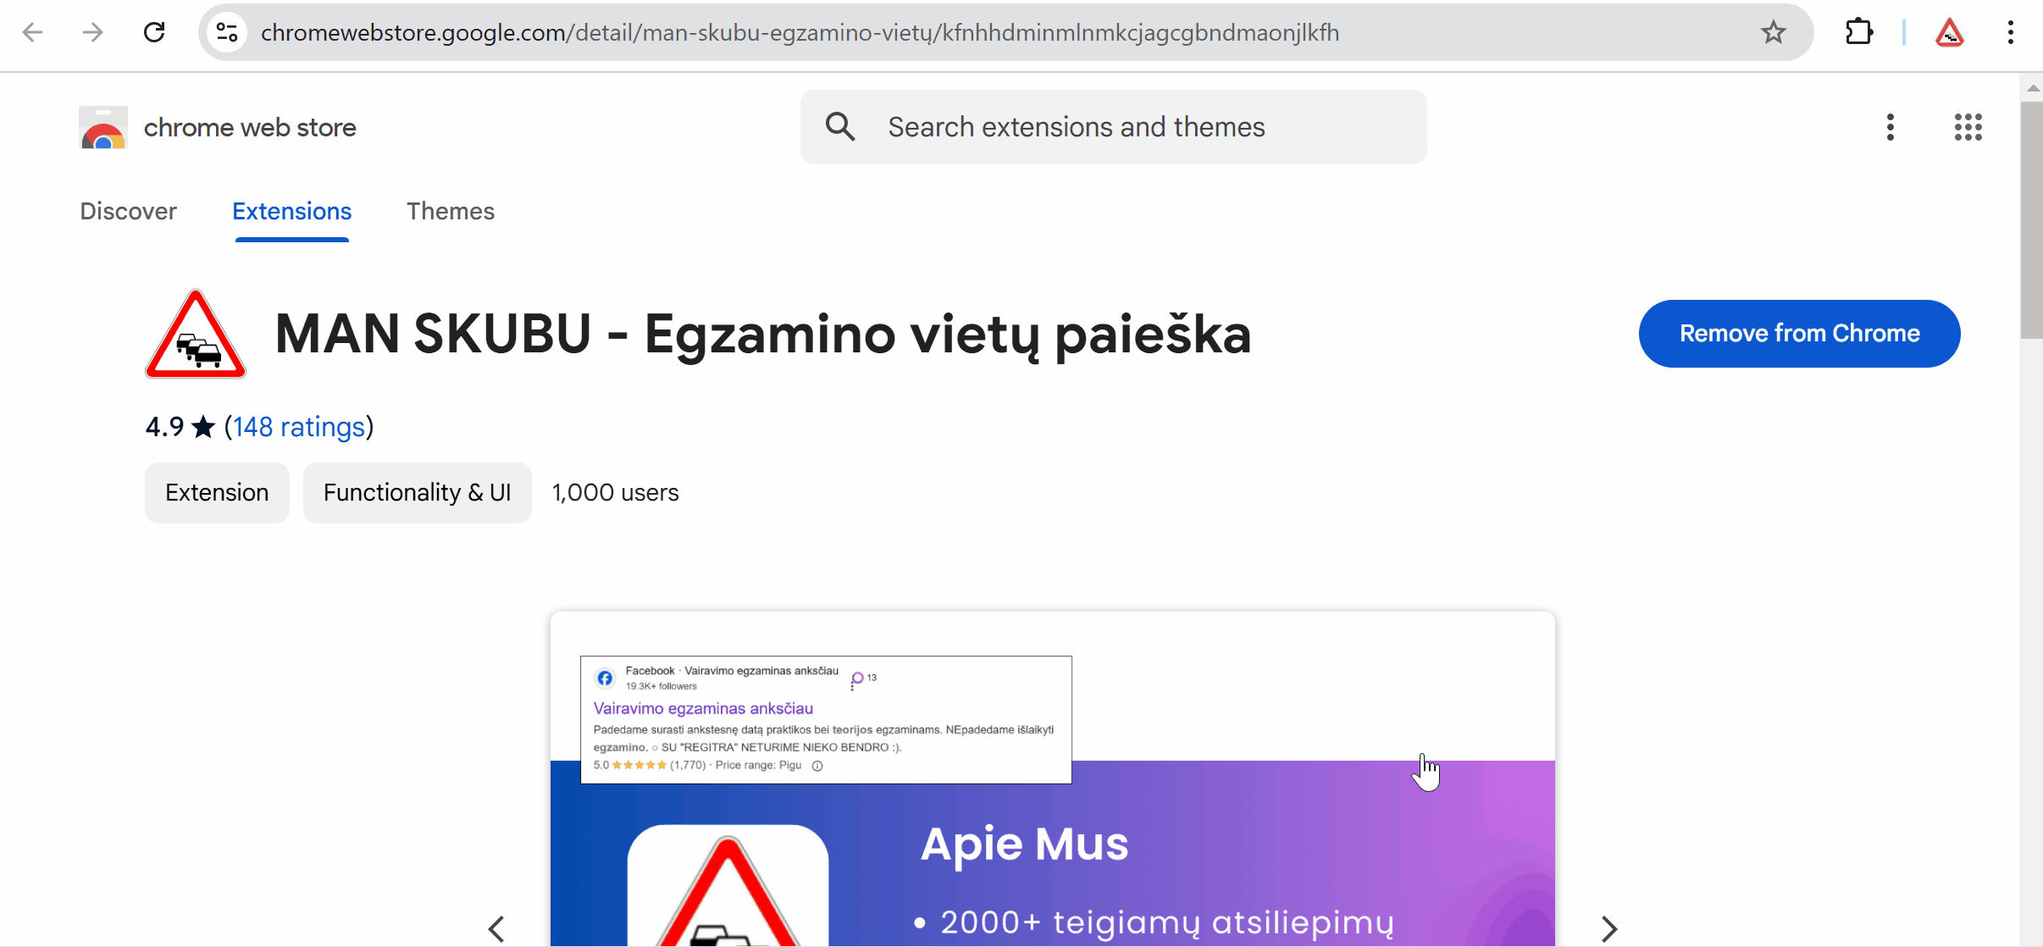Click the MAN SKUBU extension toolbar icon
Viewport: 2043px width, 947px height.
1949,32
